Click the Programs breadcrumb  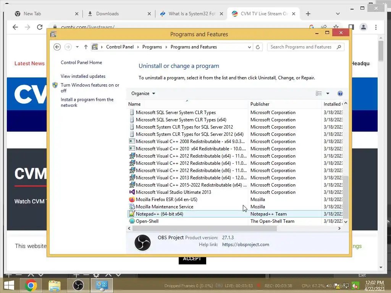(152, 47)
